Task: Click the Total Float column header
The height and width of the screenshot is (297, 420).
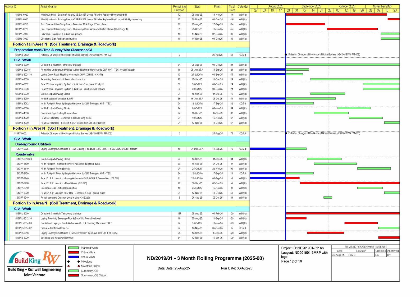Action: [x=232, y=8]
